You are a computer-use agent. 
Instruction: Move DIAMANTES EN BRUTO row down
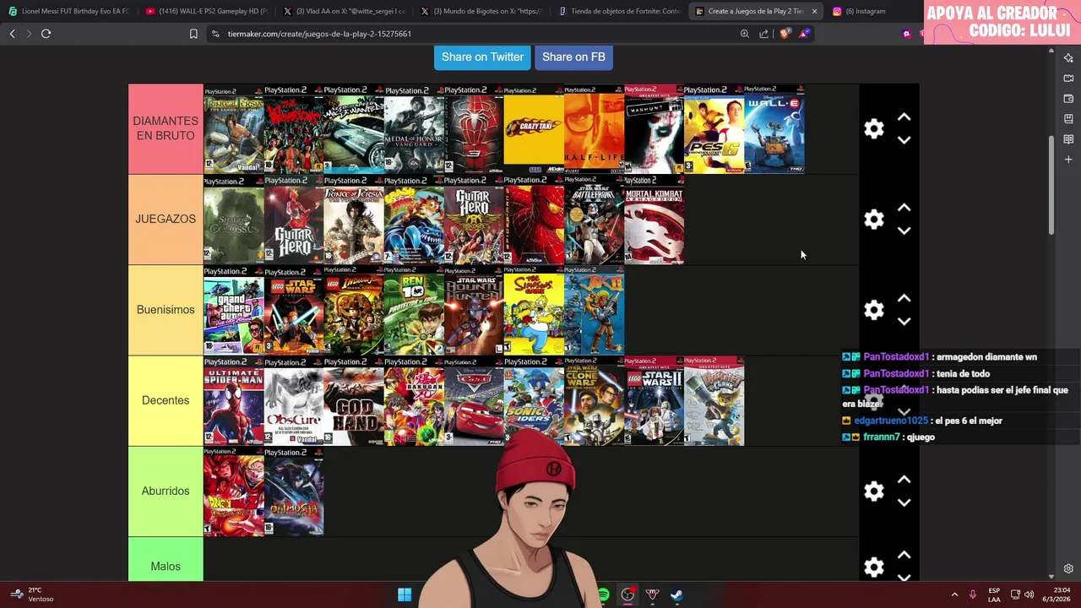coord(904,140)
